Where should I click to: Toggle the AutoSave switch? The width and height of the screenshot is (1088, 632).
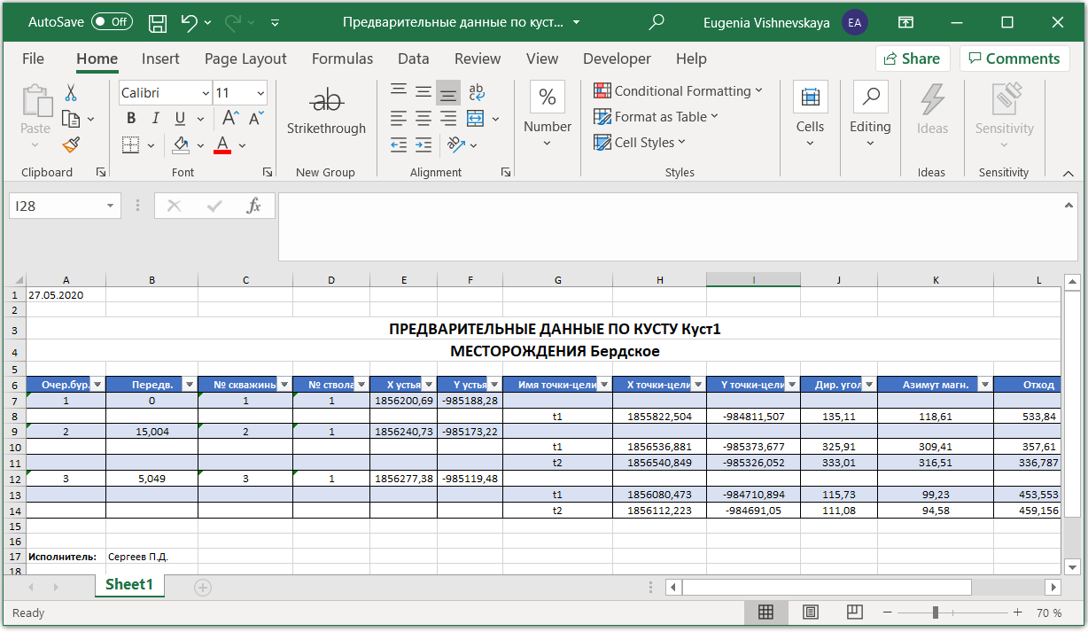click(112, 22)
